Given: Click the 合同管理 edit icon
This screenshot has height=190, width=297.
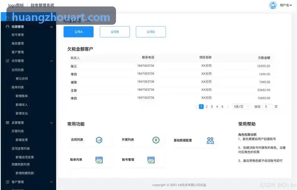Looking at the screenshot, I should coord(7,61).
